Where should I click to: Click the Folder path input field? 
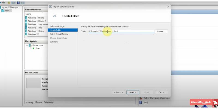tap(121, 31)
